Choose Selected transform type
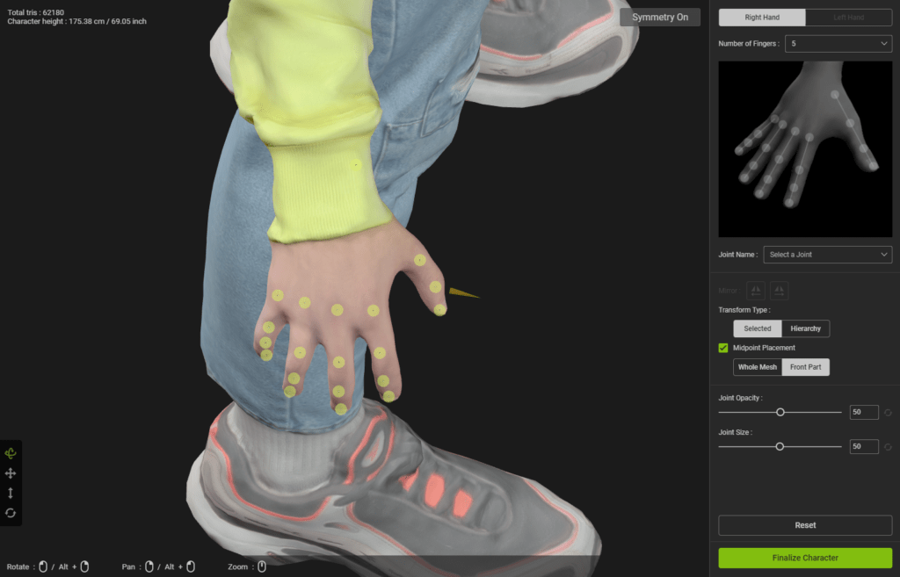The height and width of the screenshot is (577, 900). click(757, 328)
